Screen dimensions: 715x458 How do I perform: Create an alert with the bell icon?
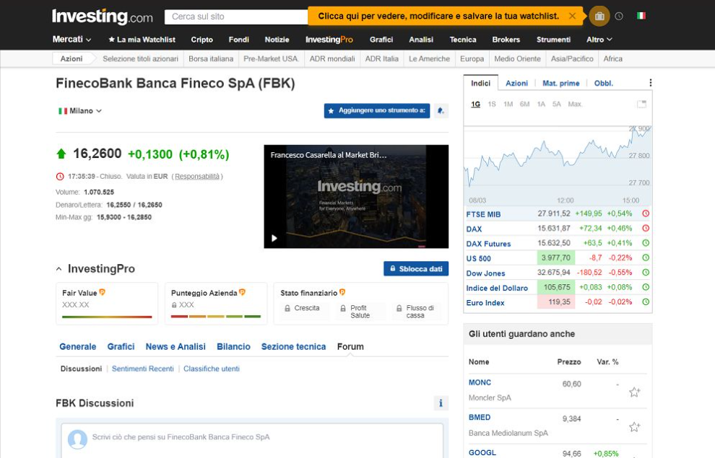[441, 110]
